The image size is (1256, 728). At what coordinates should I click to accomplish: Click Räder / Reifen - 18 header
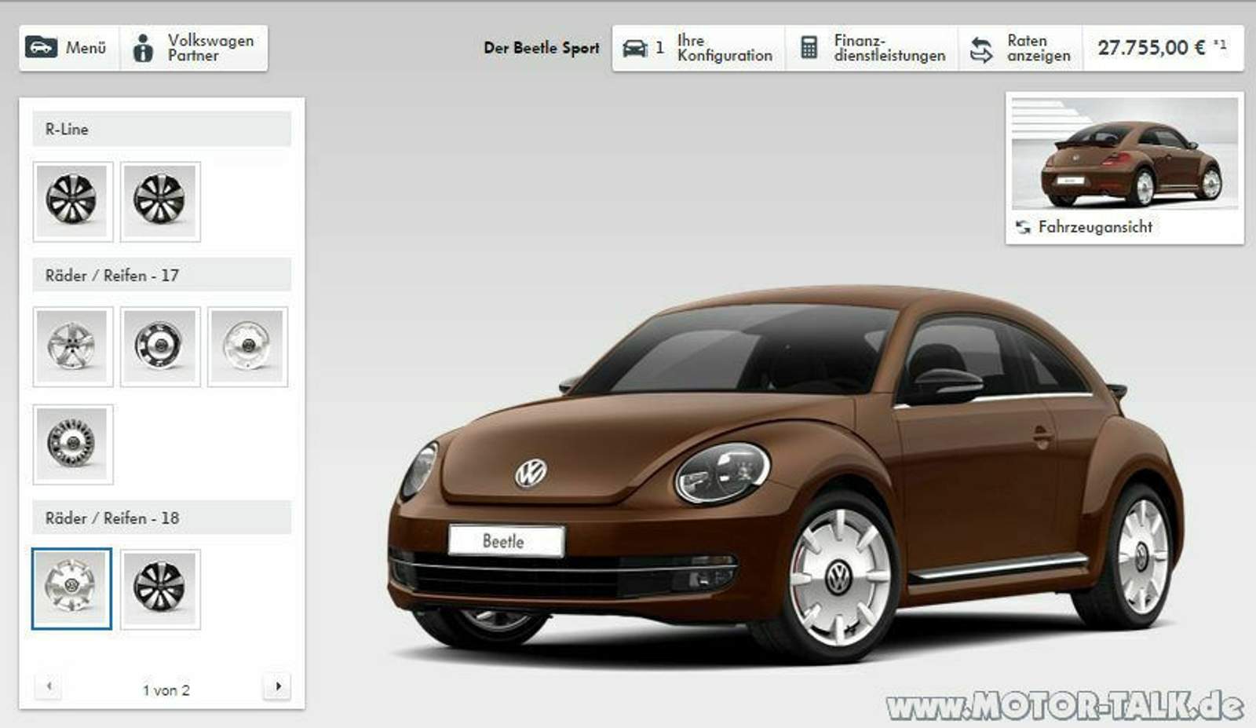point(162,518)
